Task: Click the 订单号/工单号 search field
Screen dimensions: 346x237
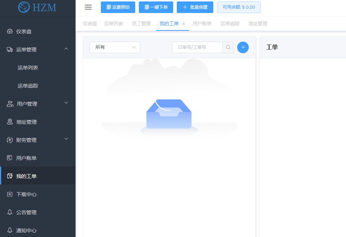Action: click(x=197, y=47)
